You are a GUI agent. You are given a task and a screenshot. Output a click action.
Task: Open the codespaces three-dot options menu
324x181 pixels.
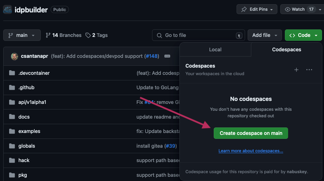point(309,70)
